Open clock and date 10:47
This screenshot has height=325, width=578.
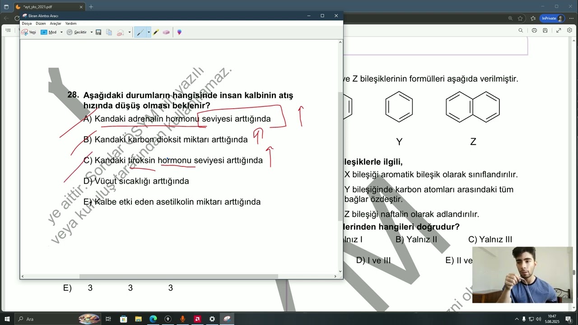point(552,319)
